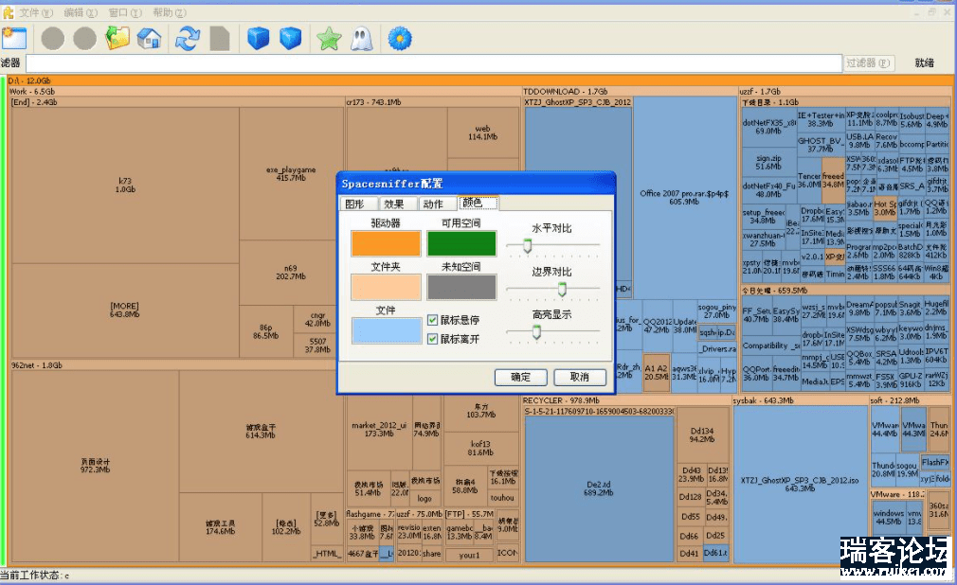Click the greyed-out page icon in the toolbar
The width and height of the screenshot is (957, 585).
(x=220, y=39)
